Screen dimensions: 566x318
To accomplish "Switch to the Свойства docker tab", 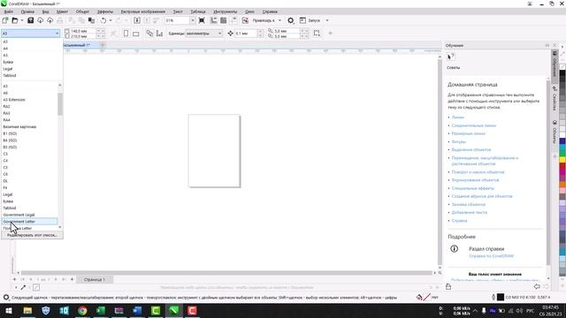I will click(x=555, y=98).
